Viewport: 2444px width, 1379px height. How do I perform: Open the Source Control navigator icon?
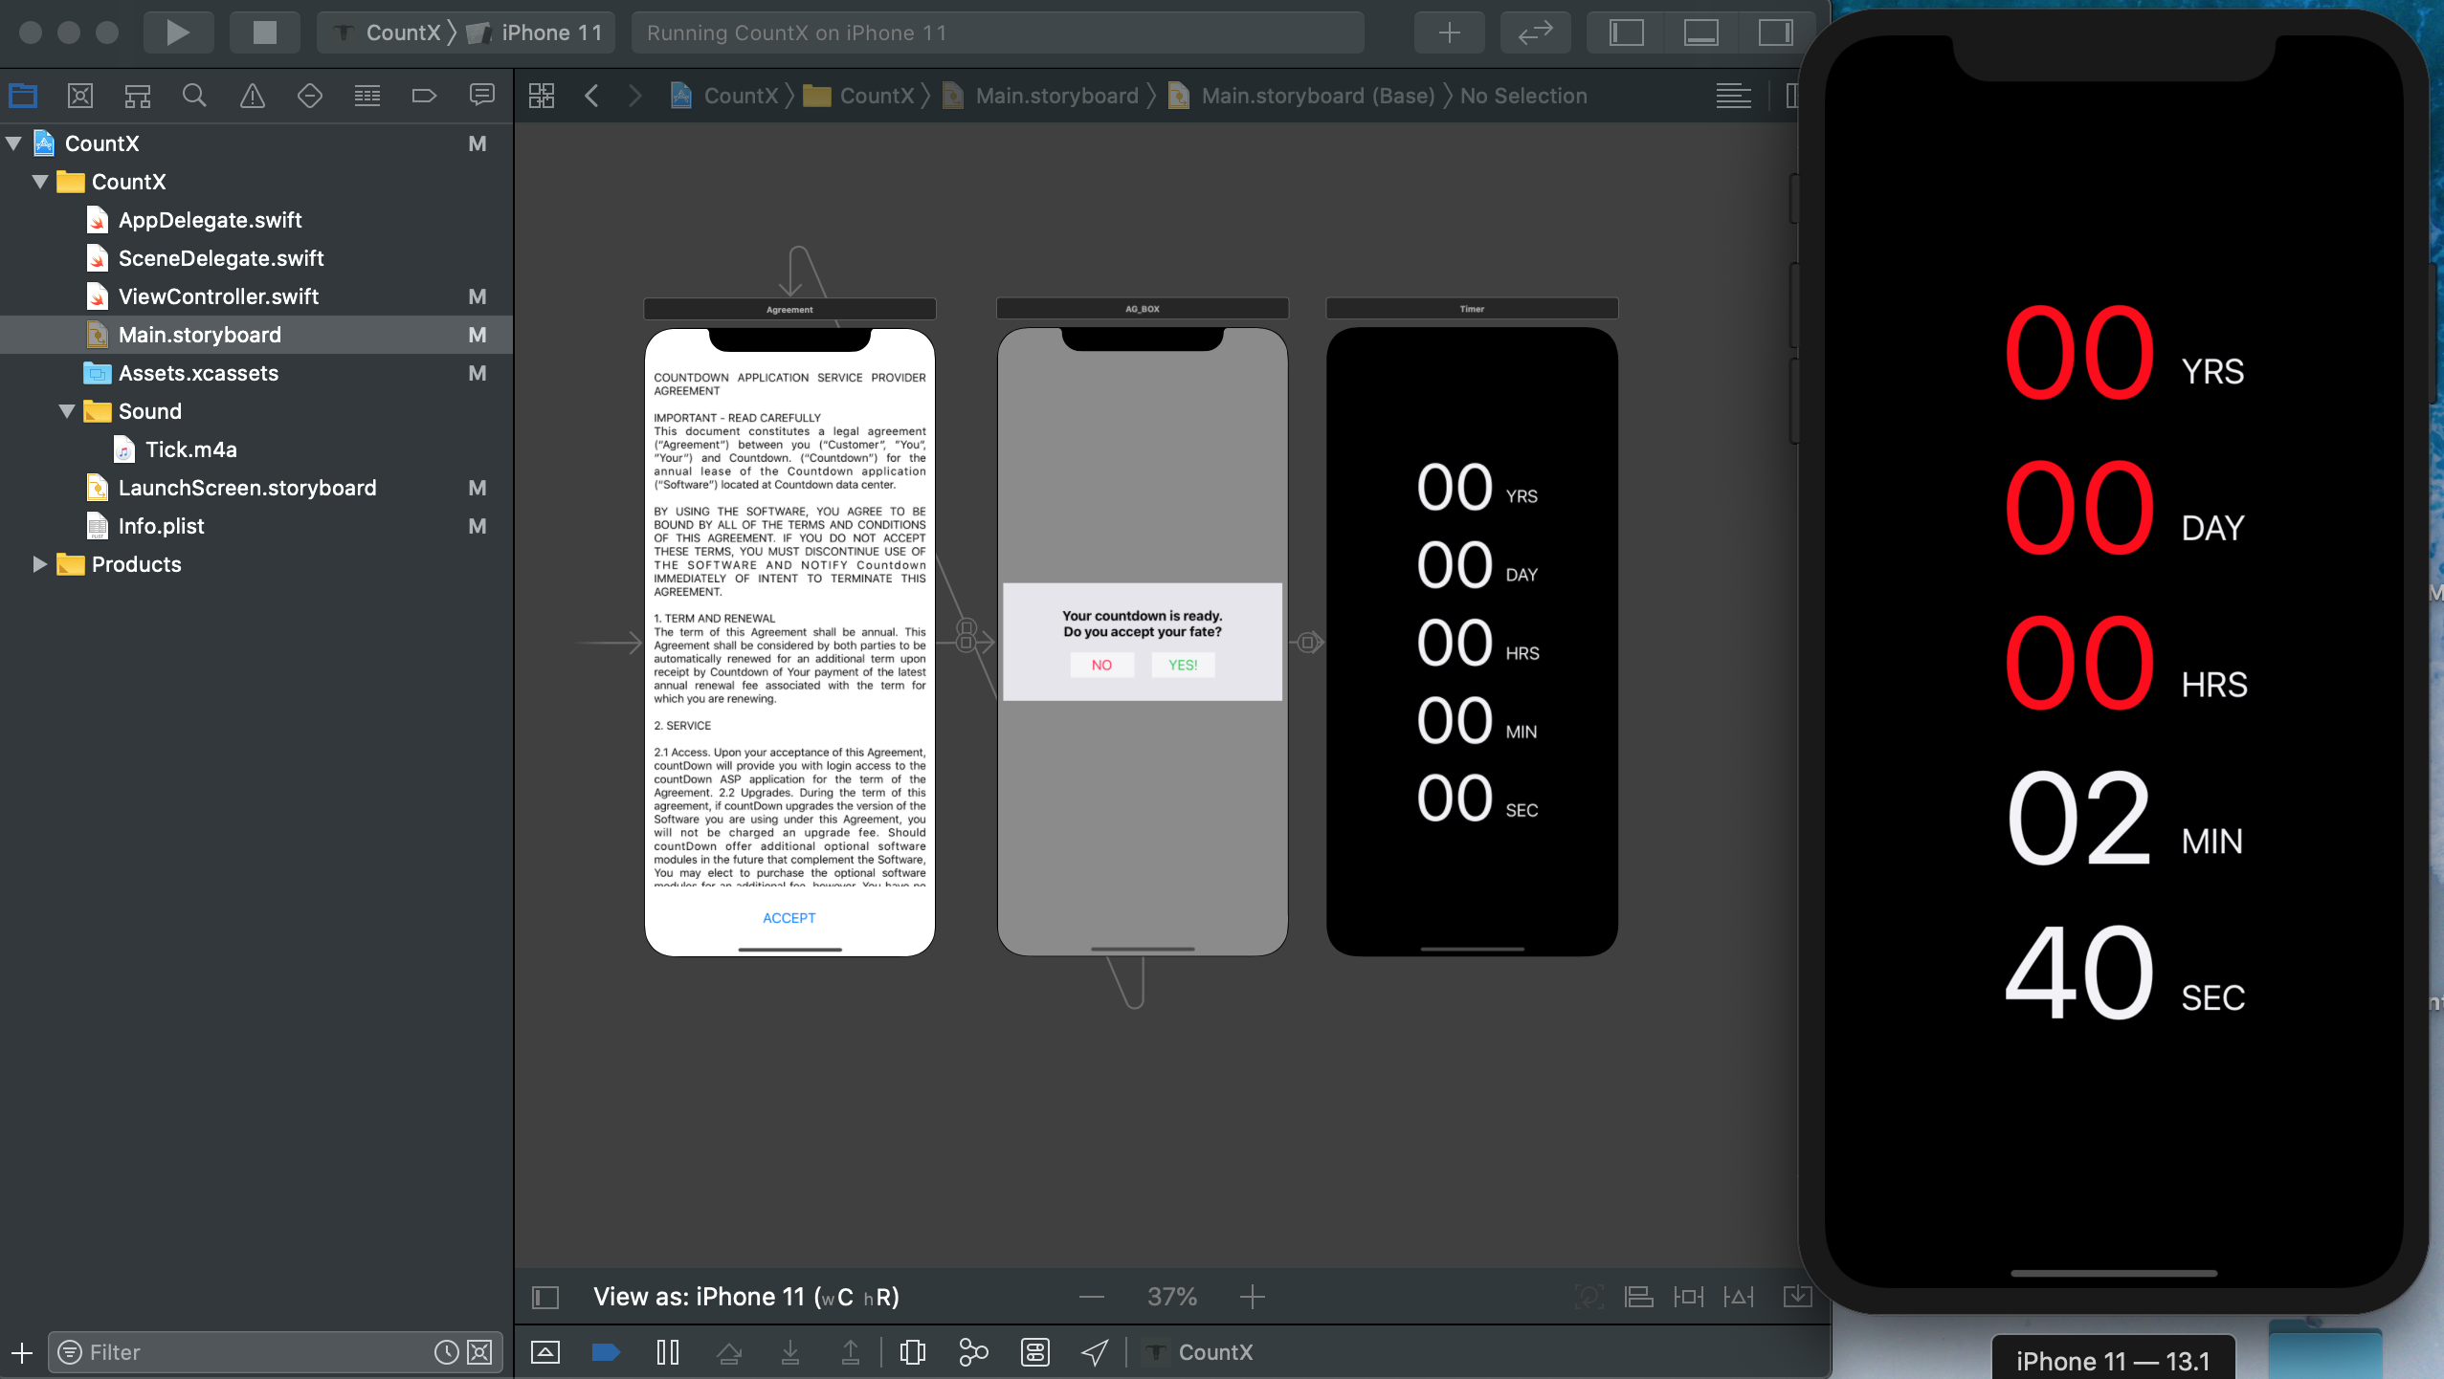[80, 96]
